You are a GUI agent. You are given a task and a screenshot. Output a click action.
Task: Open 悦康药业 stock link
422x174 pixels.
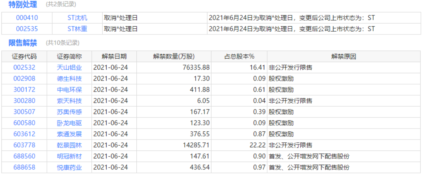click(69, 167)
